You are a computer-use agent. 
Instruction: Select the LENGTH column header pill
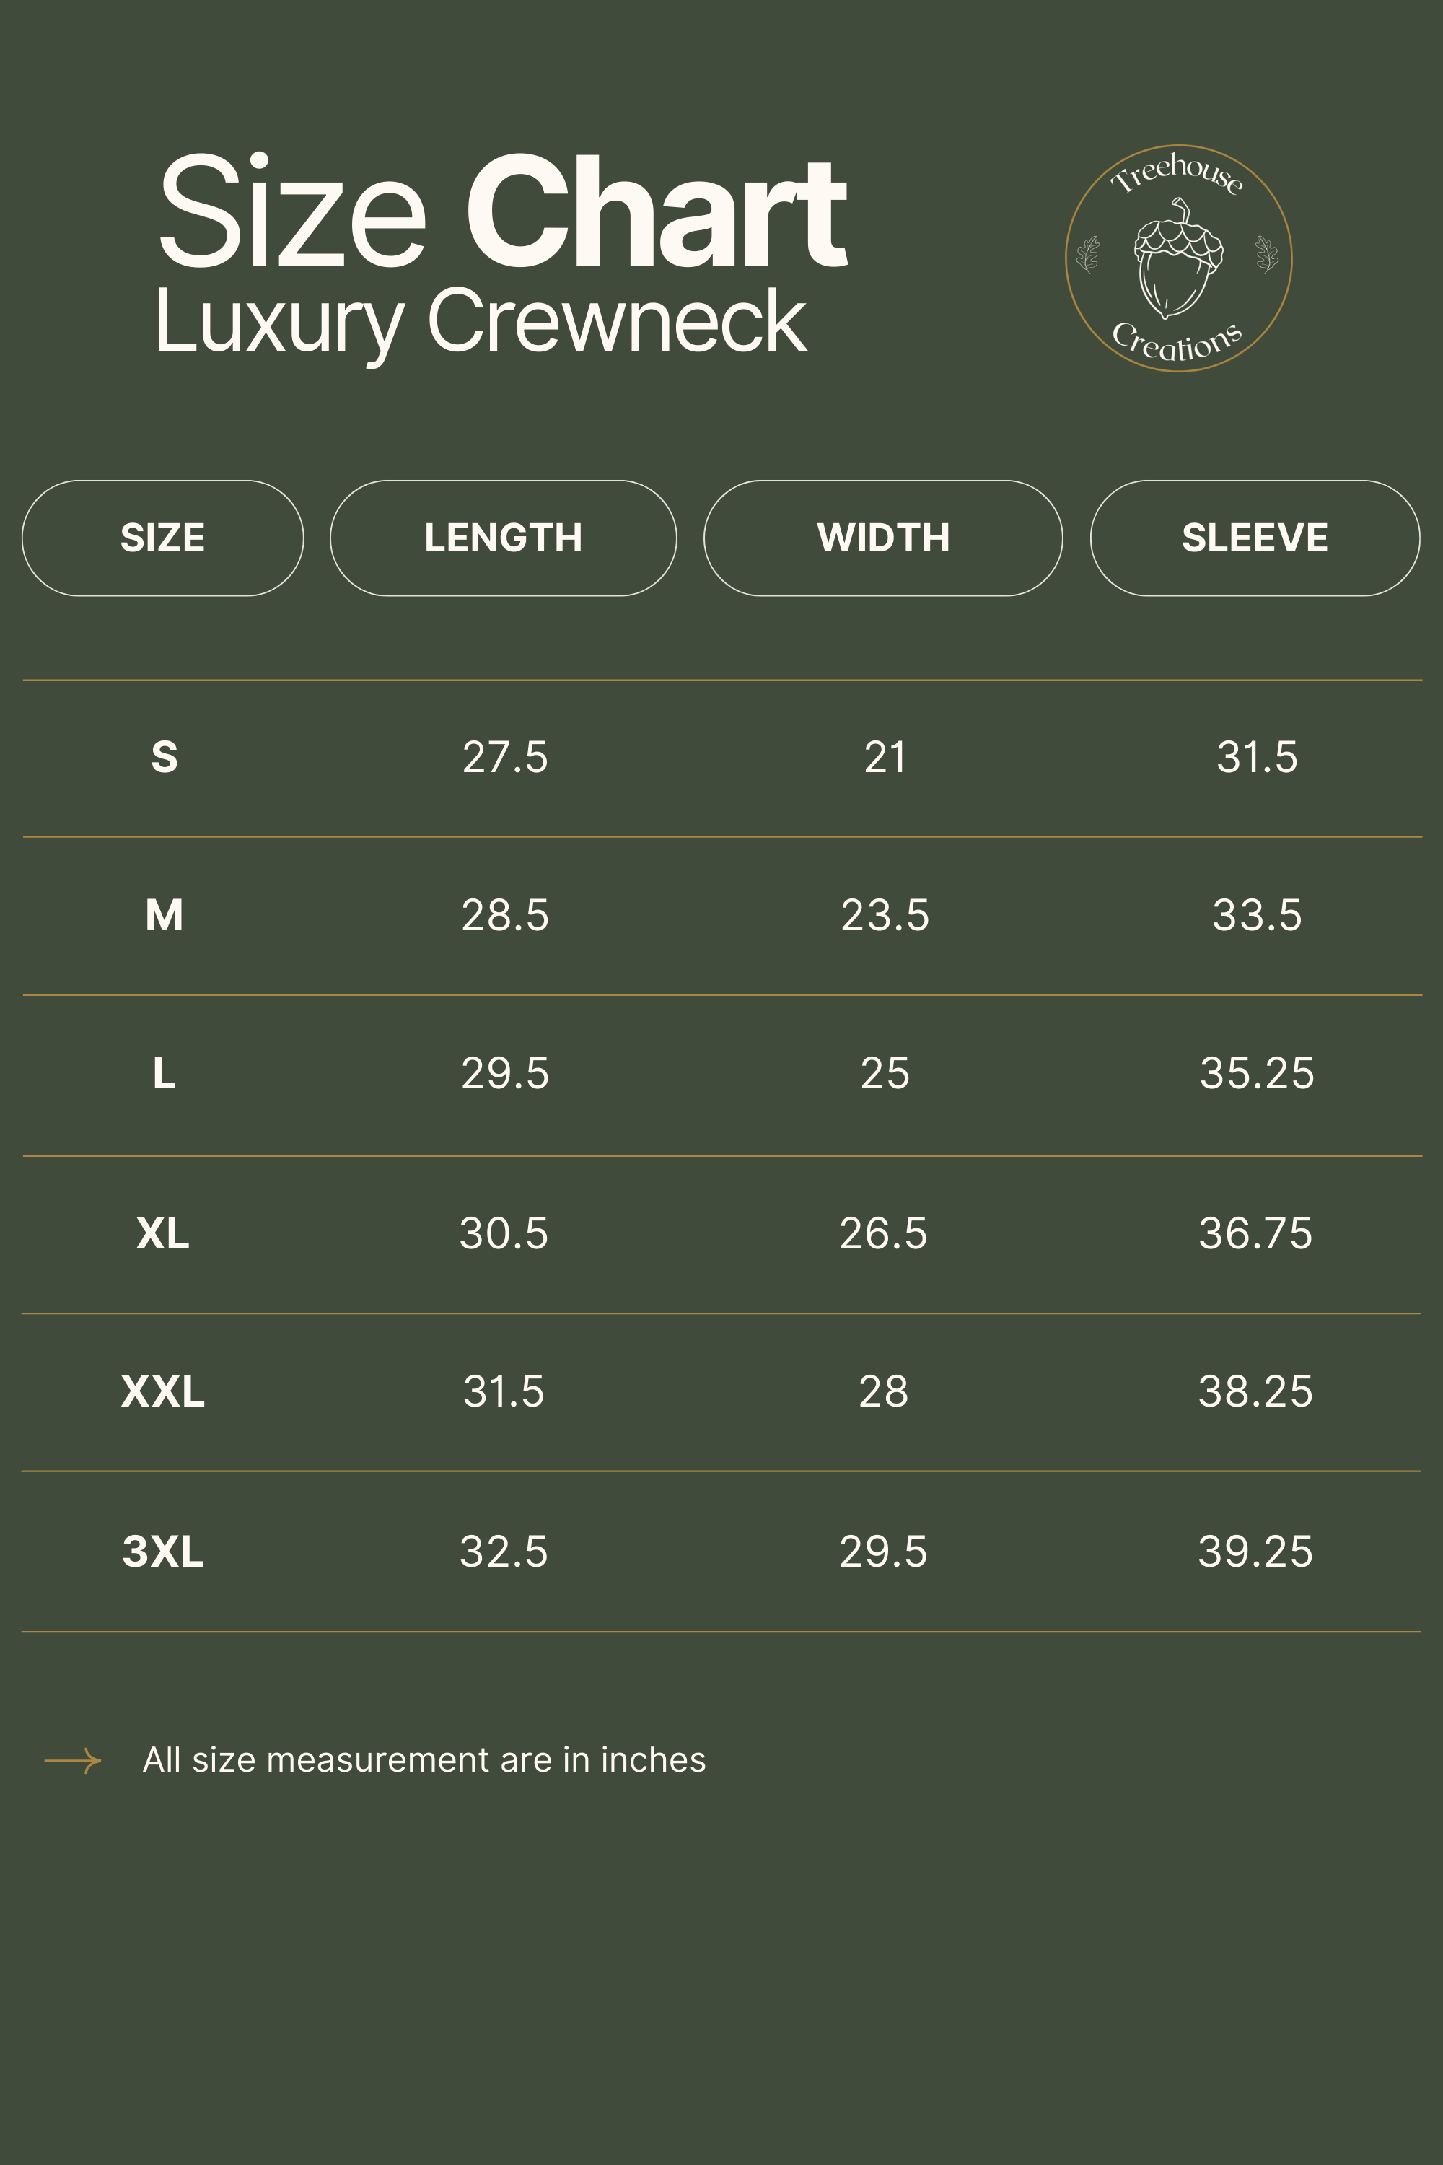tap(504, 538)
